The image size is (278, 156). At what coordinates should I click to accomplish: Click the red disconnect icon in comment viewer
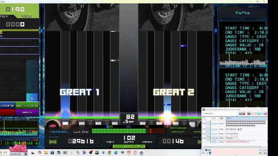coord(244,114)
